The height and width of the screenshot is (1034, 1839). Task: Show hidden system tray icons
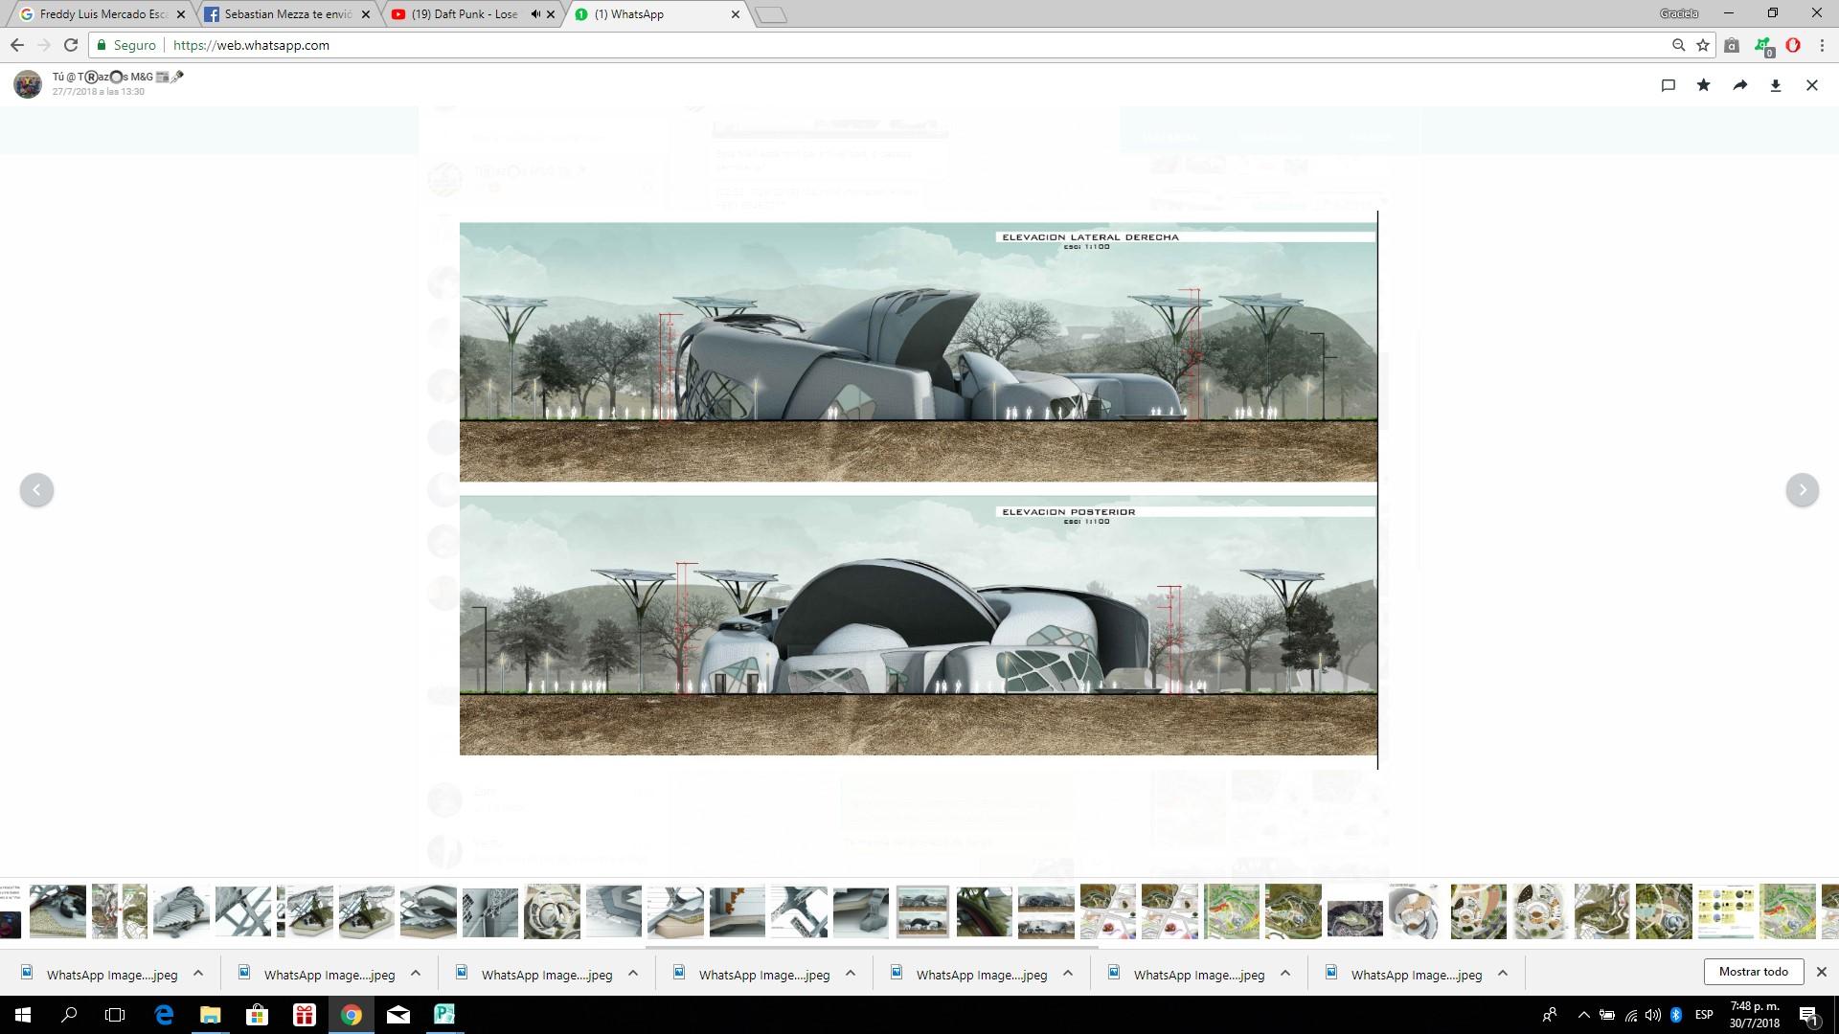click(x=1583, y=1015)
